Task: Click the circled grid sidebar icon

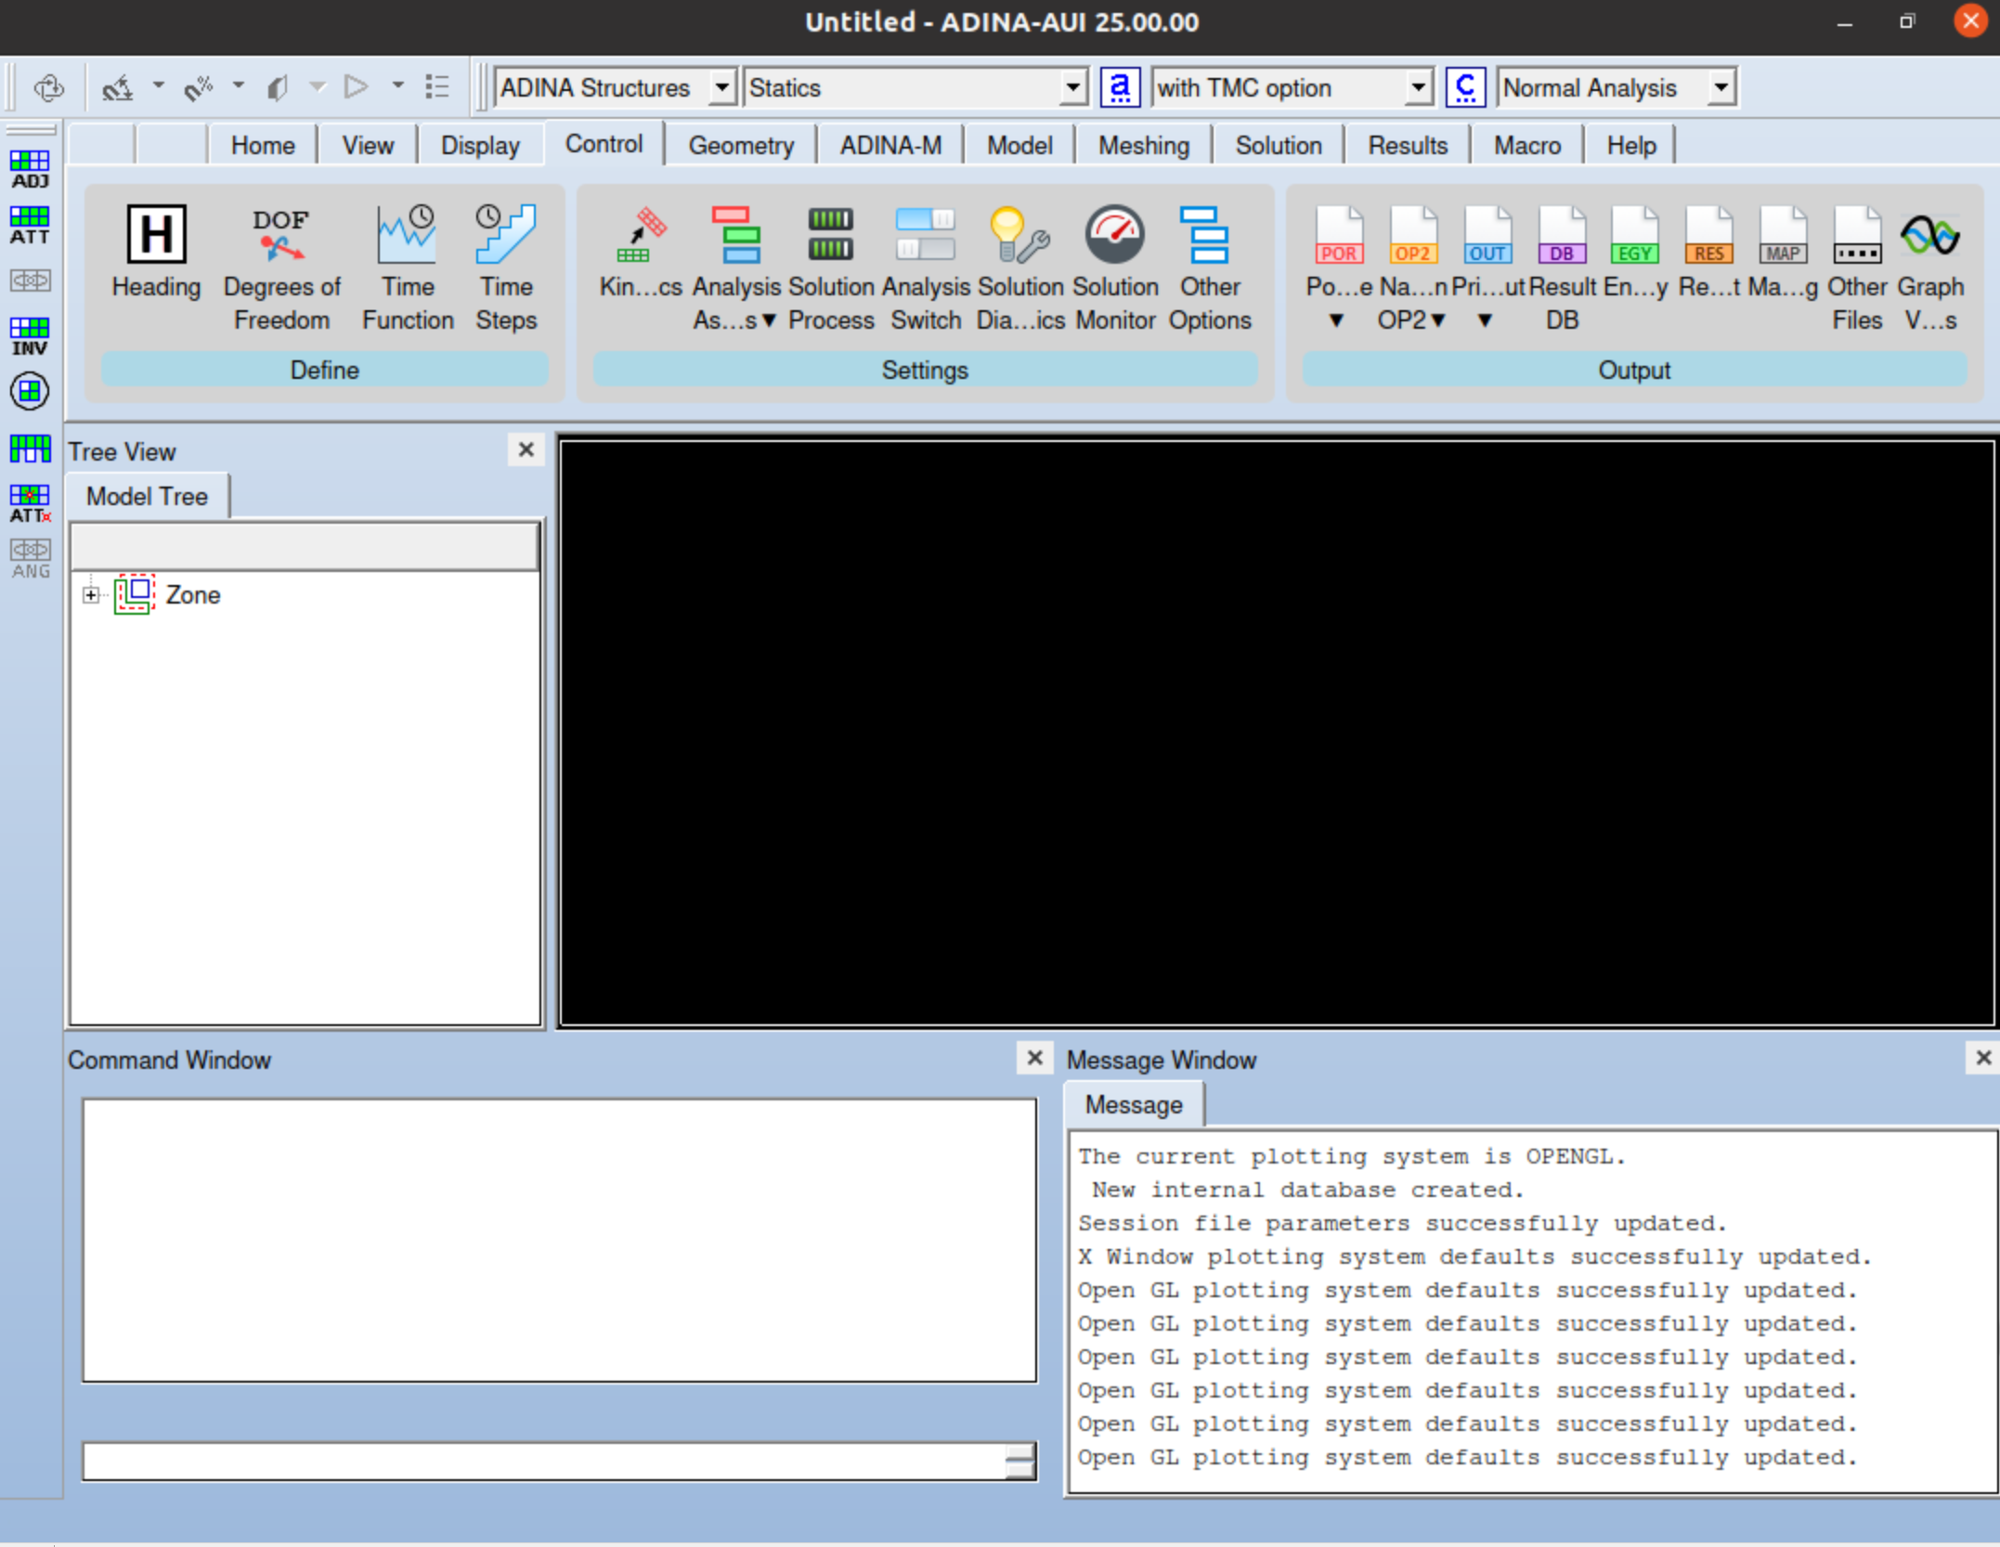Action: (30, 391)
